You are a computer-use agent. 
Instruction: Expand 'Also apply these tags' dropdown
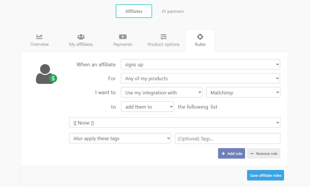click(x=120, y=138)
